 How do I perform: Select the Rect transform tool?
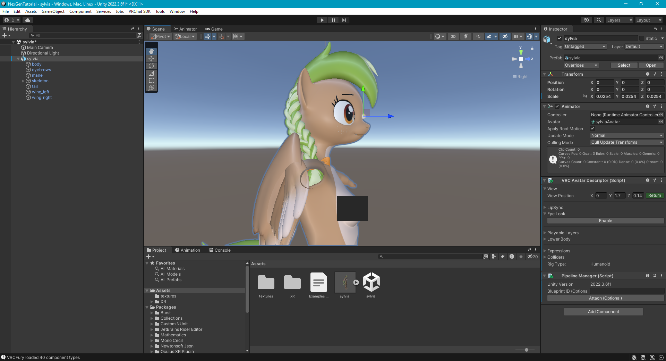(x=151, y=81)
